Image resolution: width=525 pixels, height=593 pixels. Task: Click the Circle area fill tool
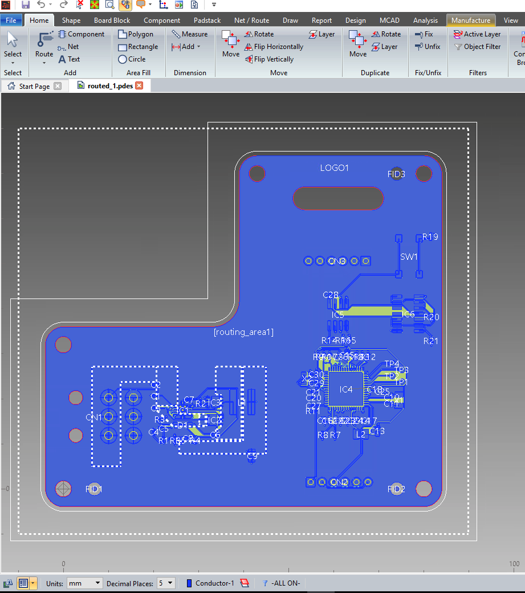pyautogui.click(x=132, y=59)
